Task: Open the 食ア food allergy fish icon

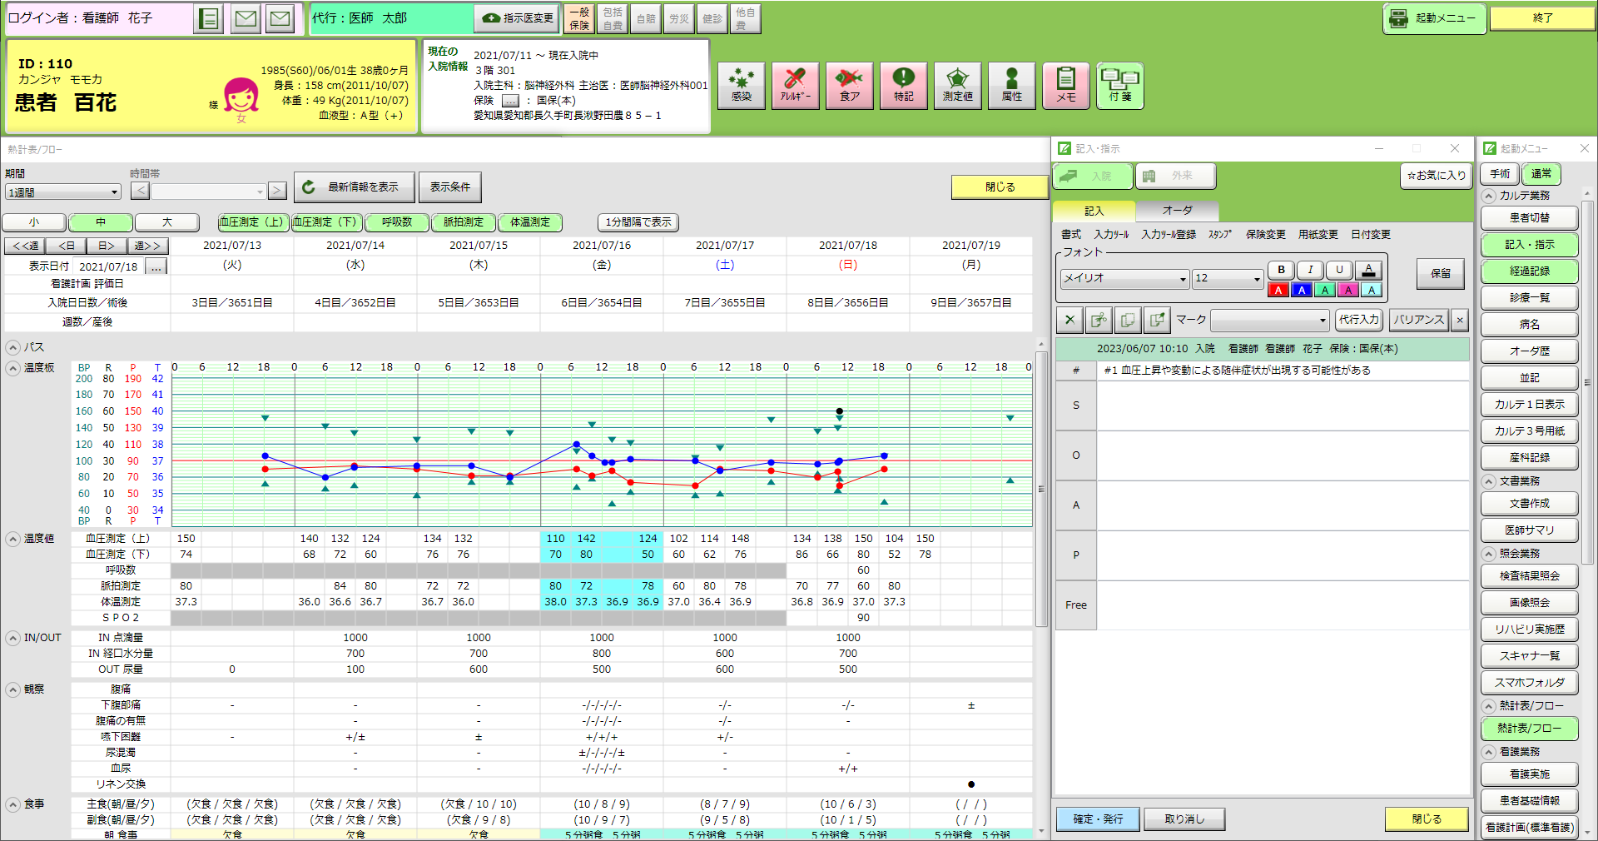Action: coord(849,85)
